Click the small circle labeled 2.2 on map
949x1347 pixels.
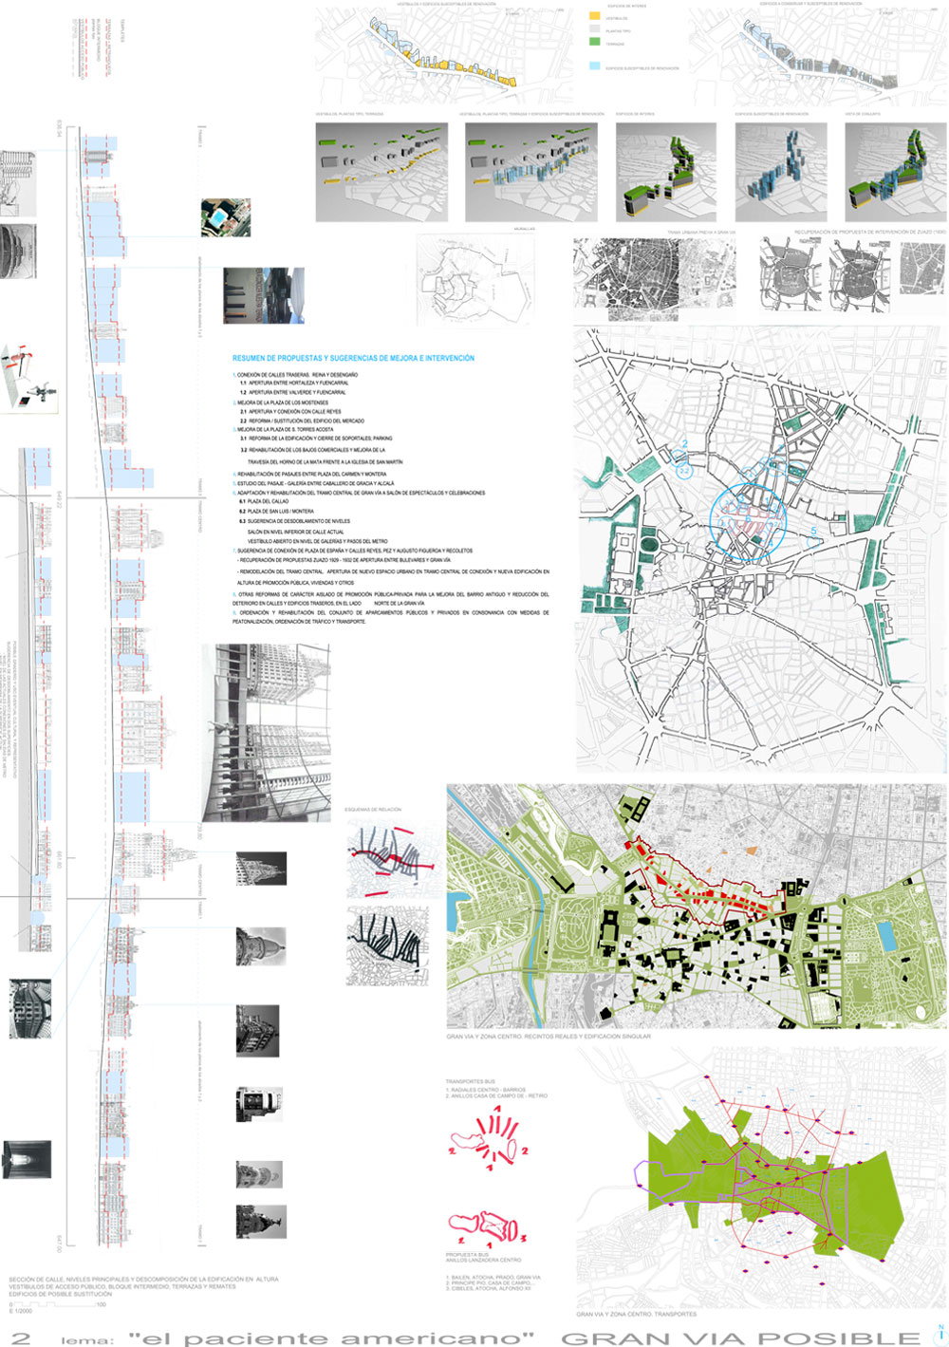pyautogui.click(x=683, y=469)
